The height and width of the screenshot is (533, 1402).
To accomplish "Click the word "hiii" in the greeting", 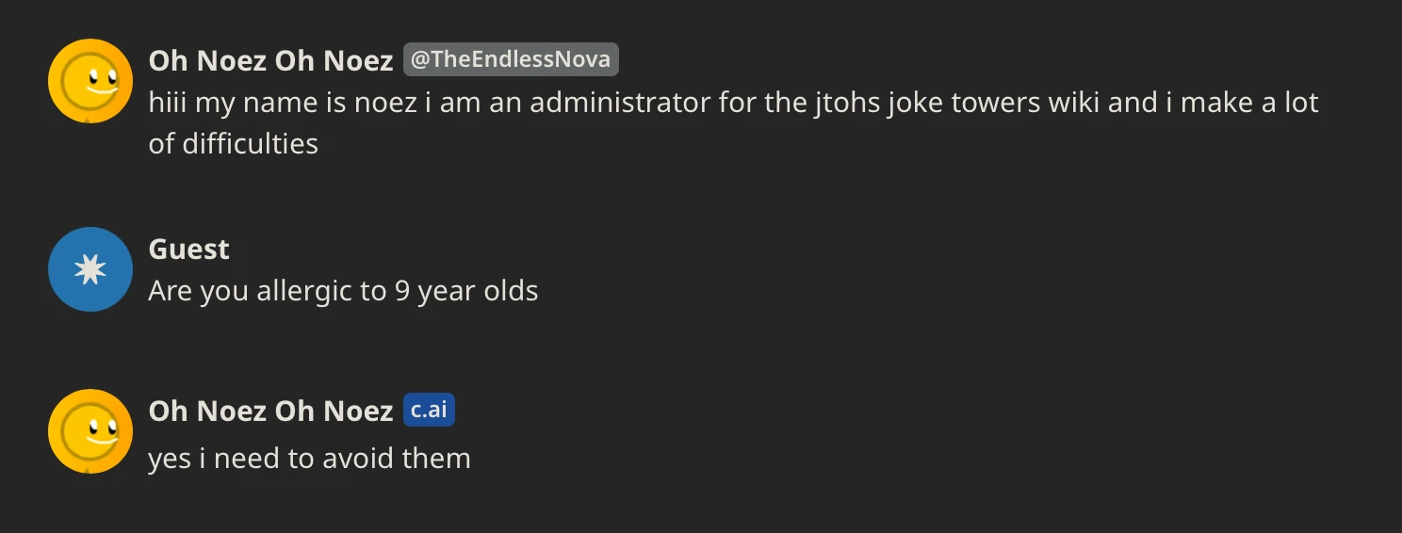I will 169,102.
